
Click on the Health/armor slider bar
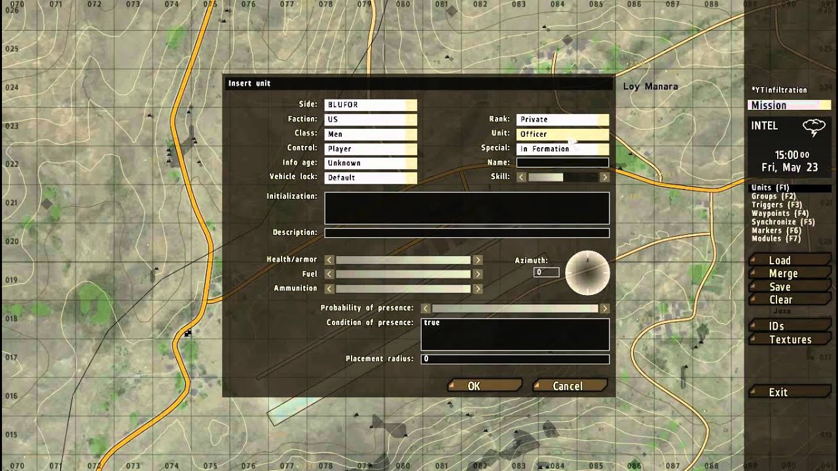point(403,260)
